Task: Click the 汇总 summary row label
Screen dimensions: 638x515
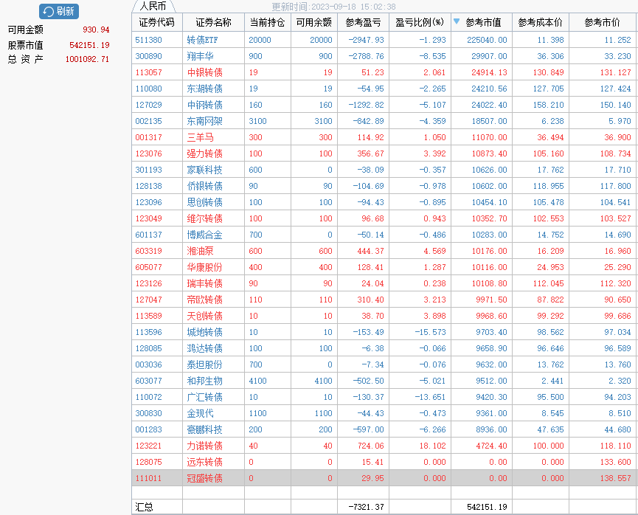Action: point(144,507)
